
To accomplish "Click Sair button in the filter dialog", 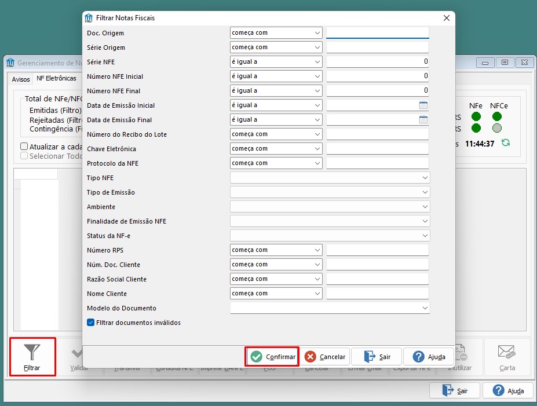I will point(377,357).
